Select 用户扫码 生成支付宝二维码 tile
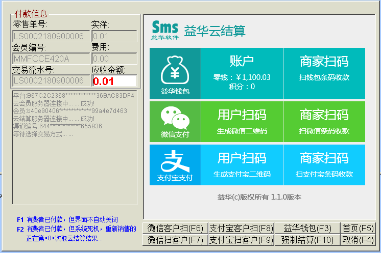381x253 pixels. [242, 164]
